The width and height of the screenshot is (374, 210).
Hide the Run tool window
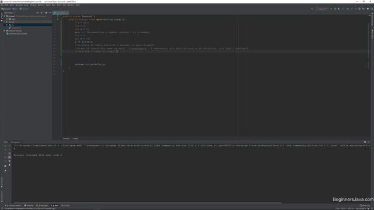[369, 142]
